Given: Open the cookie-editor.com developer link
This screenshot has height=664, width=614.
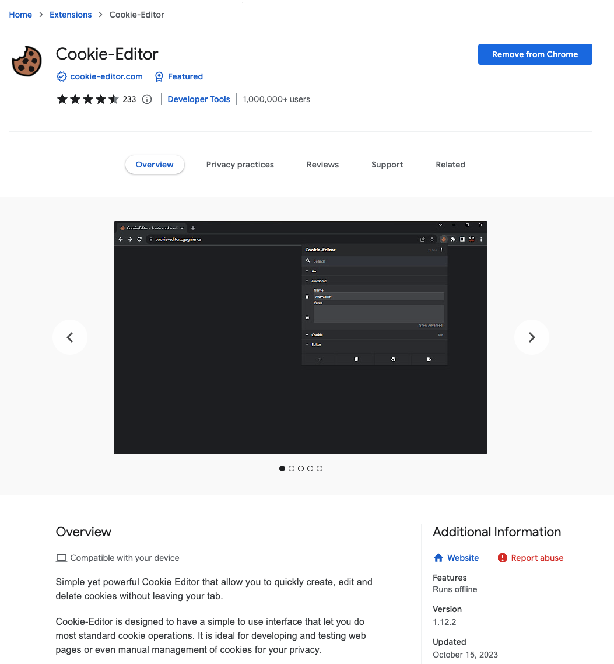Looking at the screenshot, I should point(106,76).
